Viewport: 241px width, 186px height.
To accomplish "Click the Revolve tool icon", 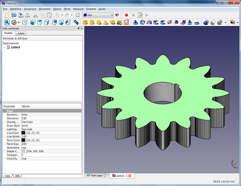I will (x=142, y=22).
